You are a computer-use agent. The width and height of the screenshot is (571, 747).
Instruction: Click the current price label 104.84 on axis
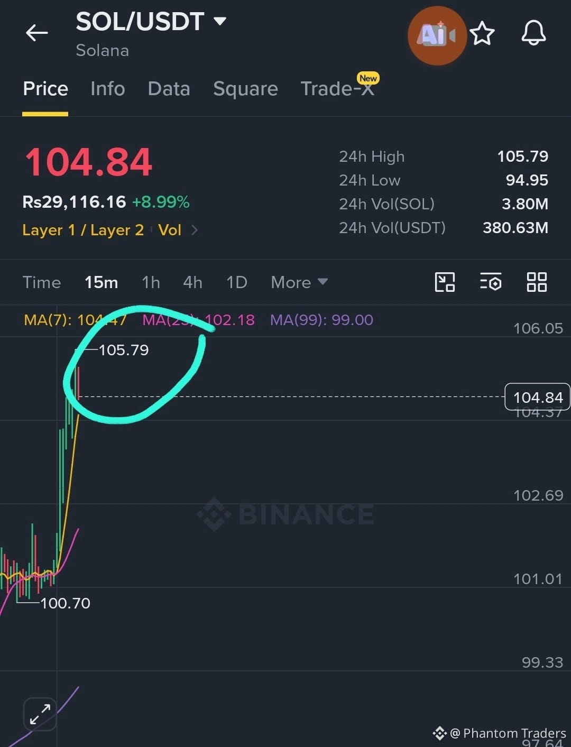pos(538,397)
